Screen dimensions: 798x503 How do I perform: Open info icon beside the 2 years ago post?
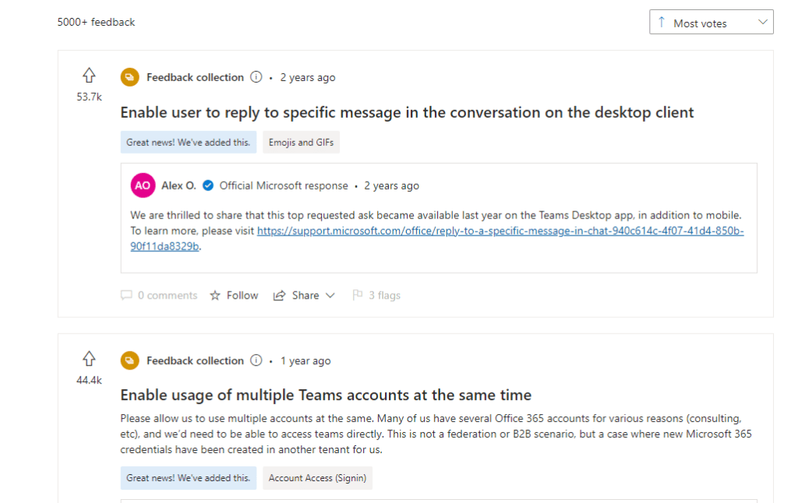(x=256, y=77)
